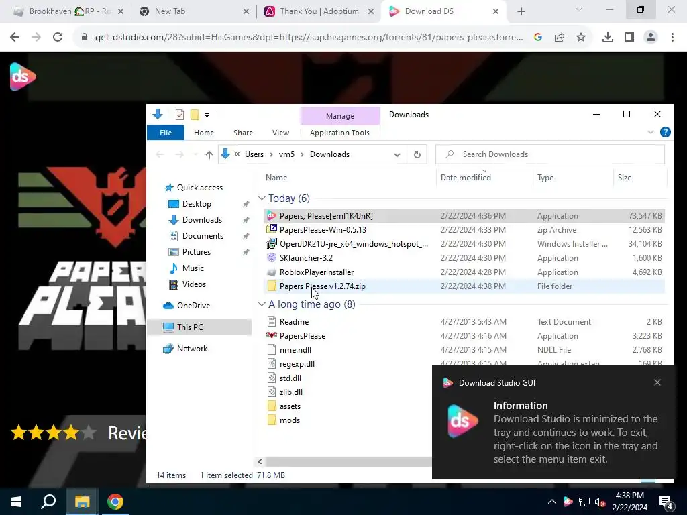Expand address bar history dropdown

397,155
